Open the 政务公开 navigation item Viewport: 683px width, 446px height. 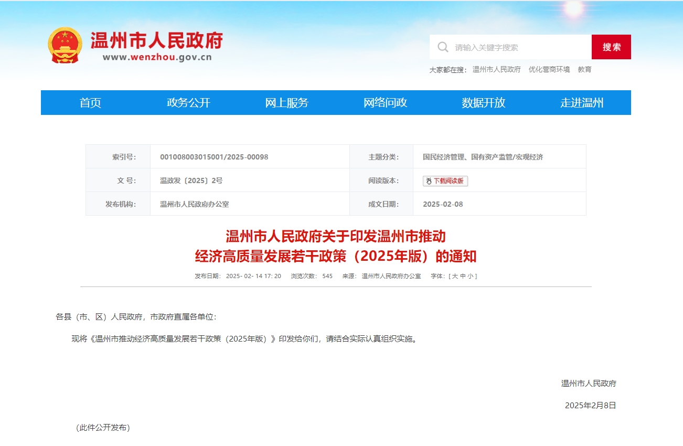(188, 103)
